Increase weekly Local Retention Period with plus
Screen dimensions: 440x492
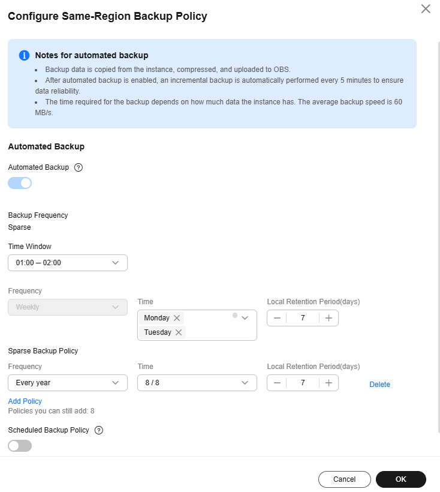coord(329,318)
